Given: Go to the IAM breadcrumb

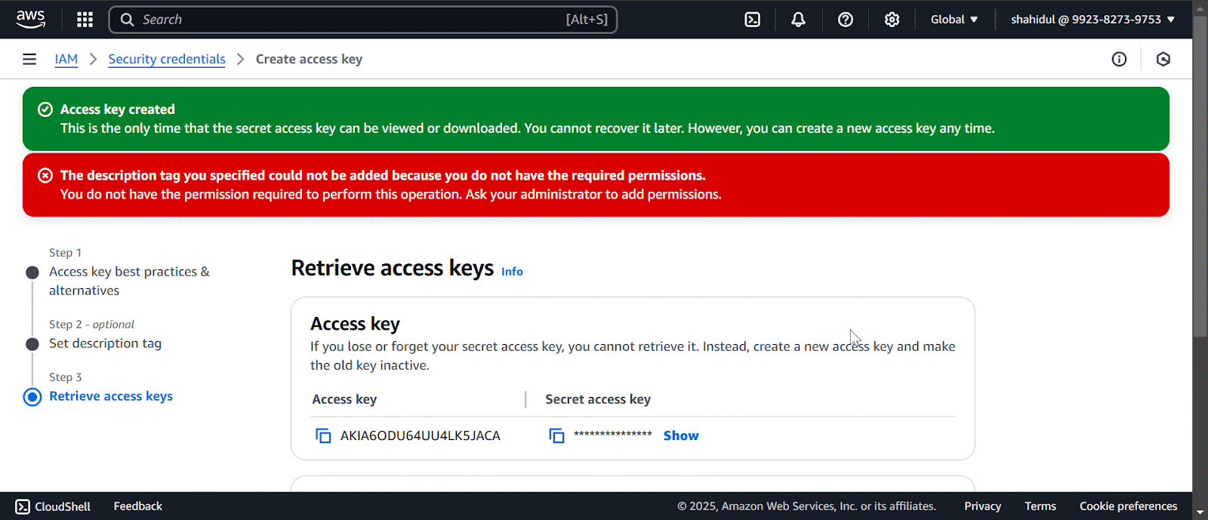Looking at the screenshot, I should [x=66, y=59].
